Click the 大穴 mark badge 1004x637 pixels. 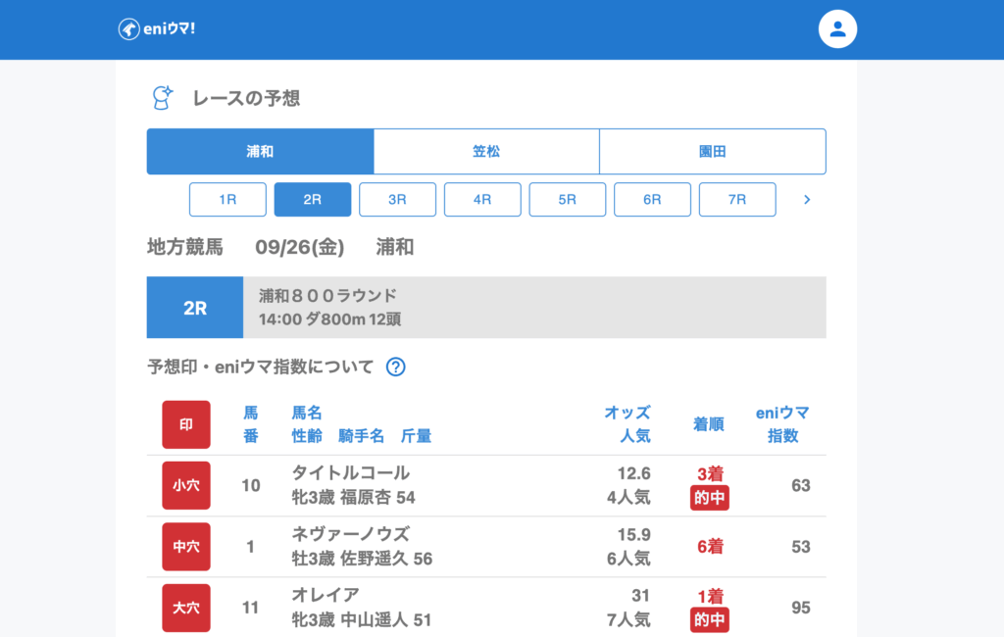(x=186, y=608)
